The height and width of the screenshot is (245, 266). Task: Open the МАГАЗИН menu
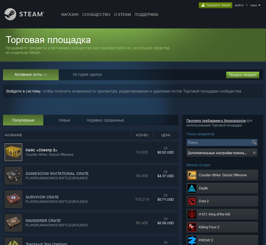[70, 15]
